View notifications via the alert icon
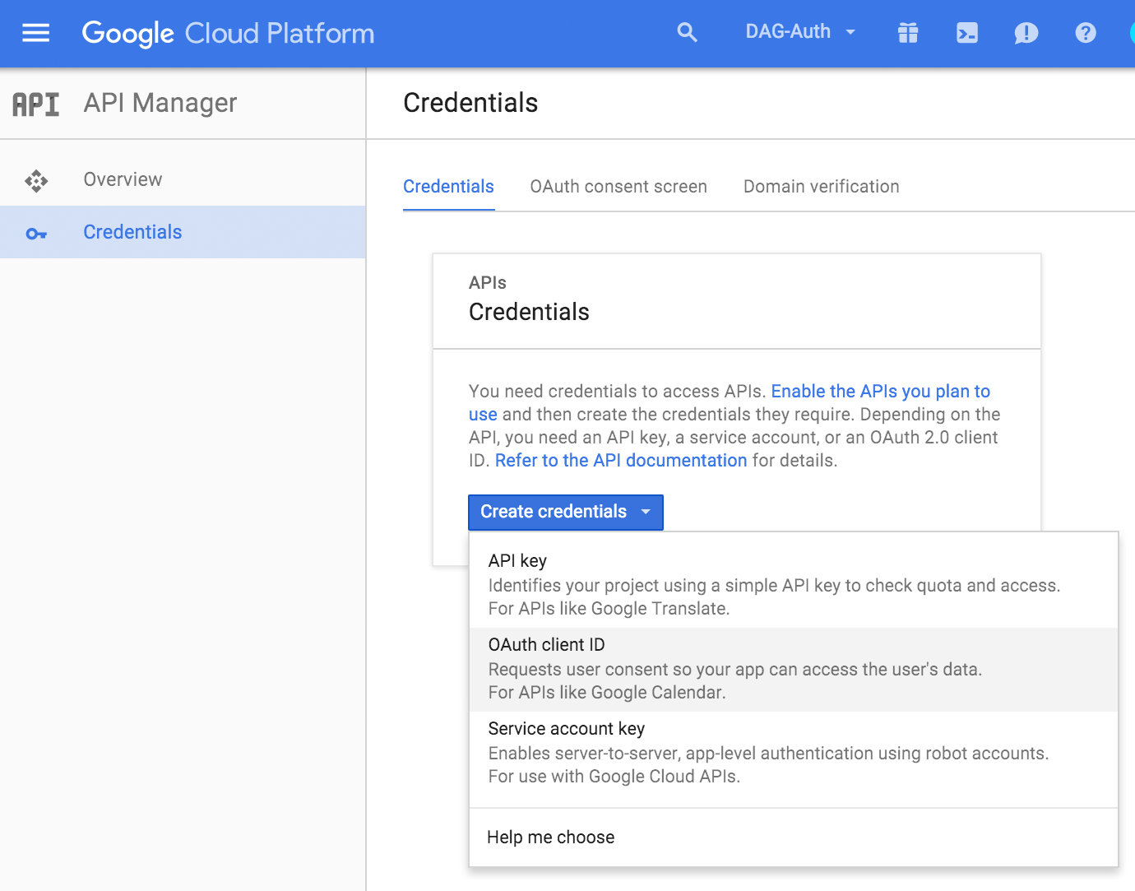This screenshot has height=891, width=1135. coord(1026,33)
